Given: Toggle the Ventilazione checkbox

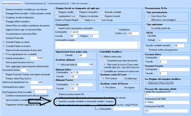Looking at the screenshot, I should (x=116, y=29).
